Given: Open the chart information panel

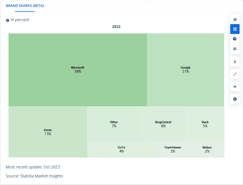Looking at the screenshot, I should [x=235, y=99].
